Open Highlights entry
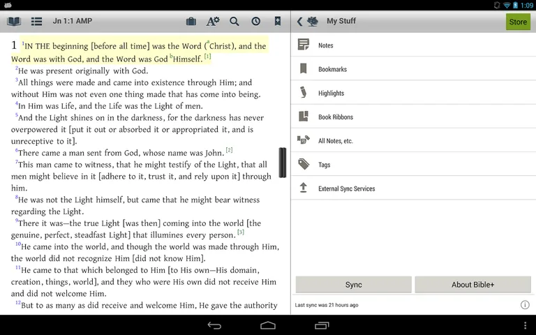This screenshot has width=536, height=335. point(413,93)
